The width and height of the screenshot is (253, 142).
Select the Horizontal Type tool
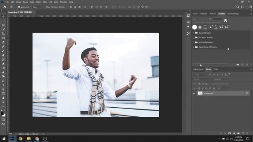[3, 85]
